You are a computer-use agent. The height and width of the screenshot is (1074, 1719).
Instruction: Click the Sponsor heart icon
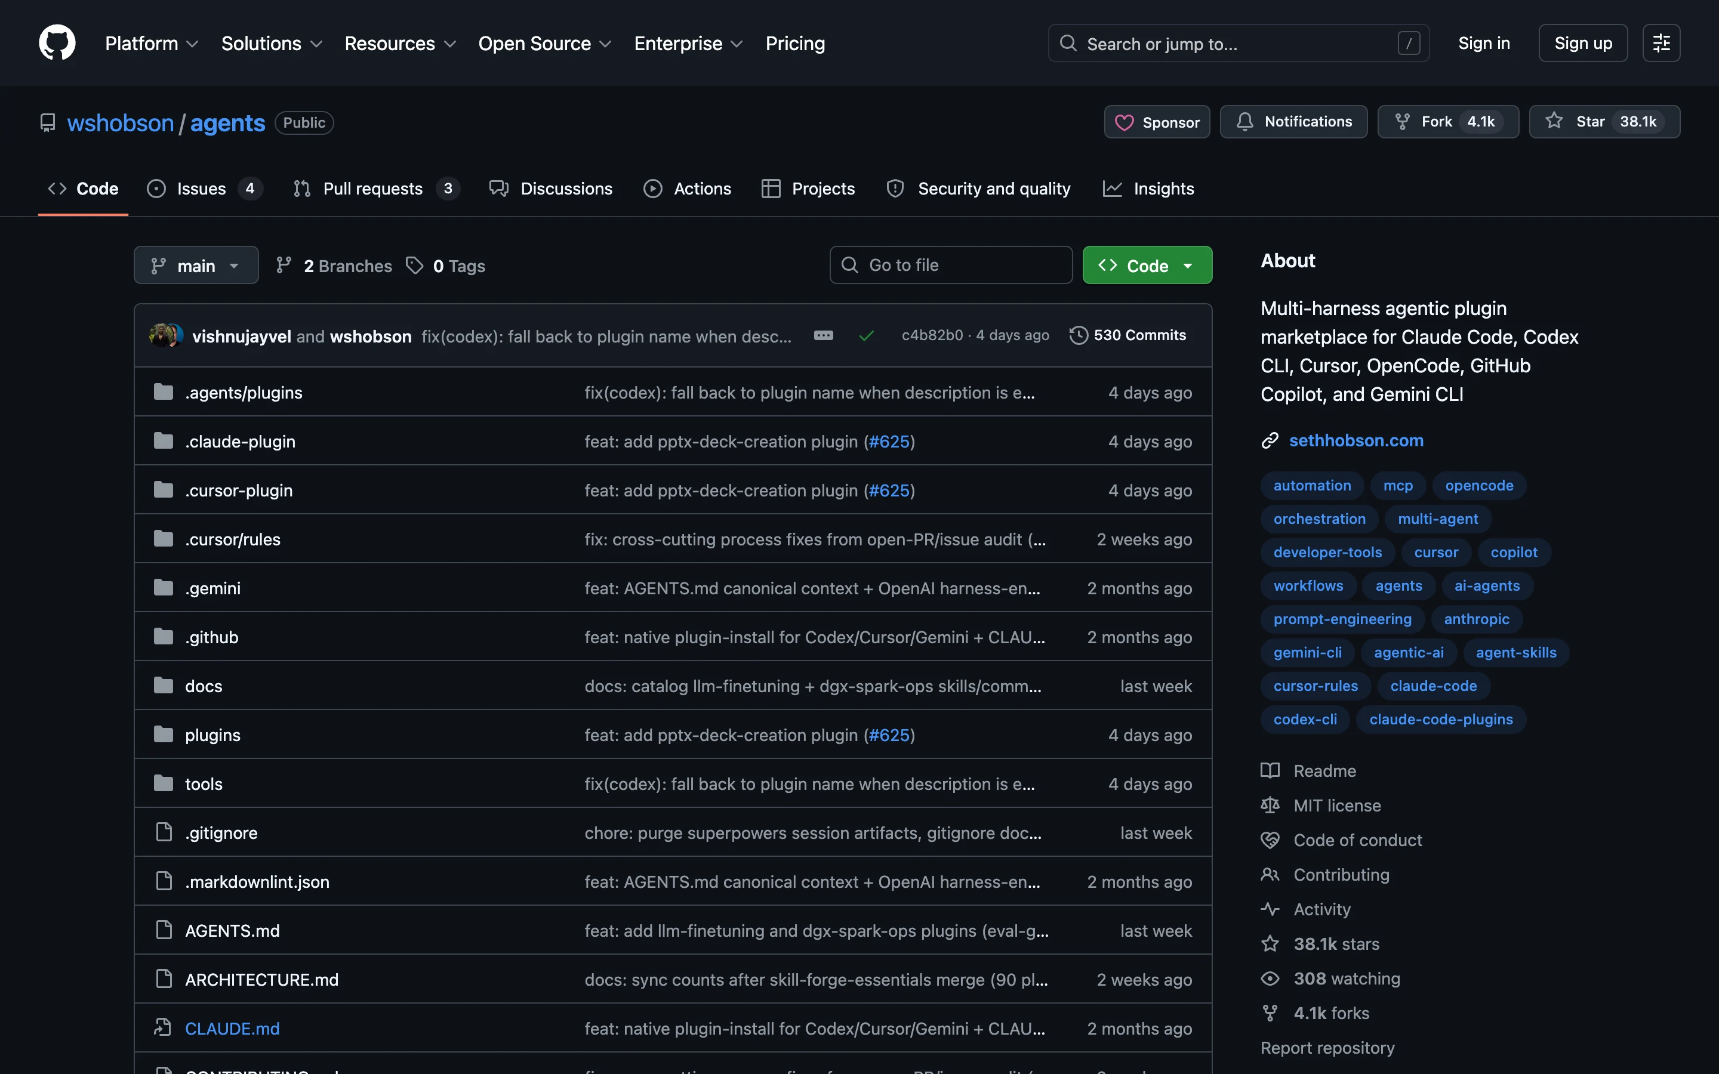point(1124,122)
